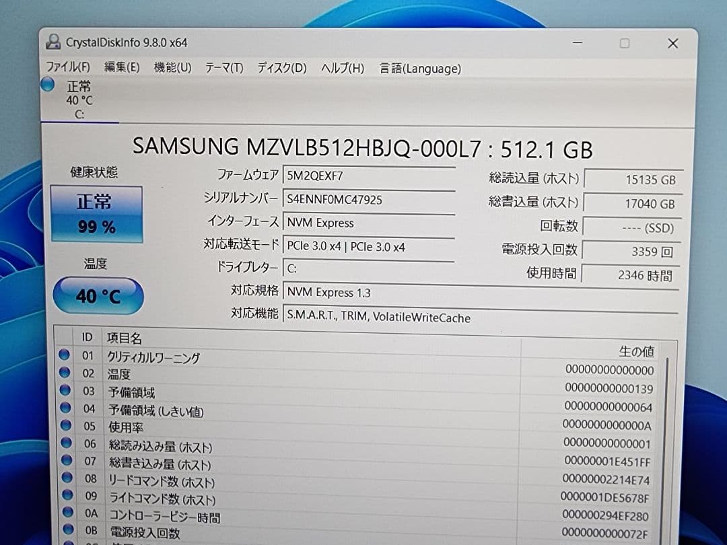
Task: Select the 電源投入回数 attribute name in row 0B
Action: (145, 532)
